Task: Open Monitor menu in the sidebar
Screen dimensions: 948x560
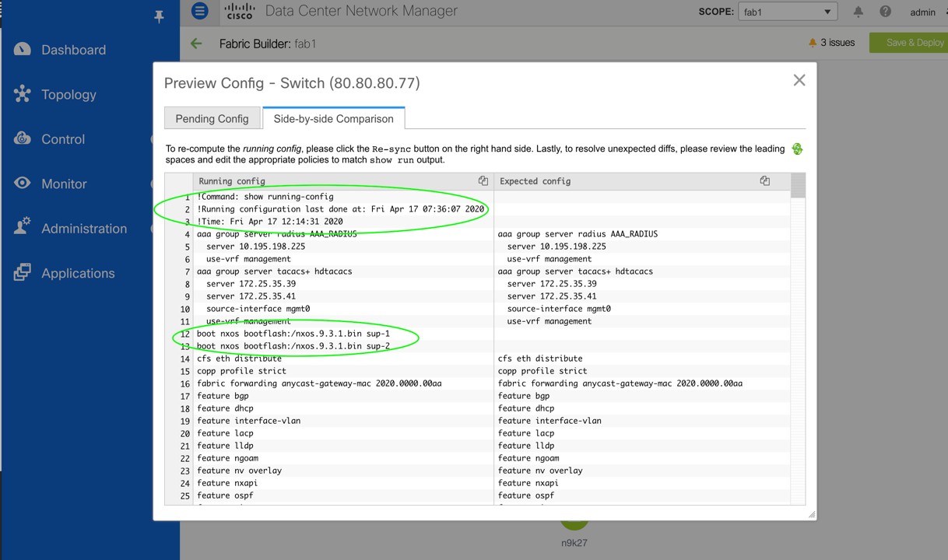Action: pyautogui.click(x=64, y=184)
